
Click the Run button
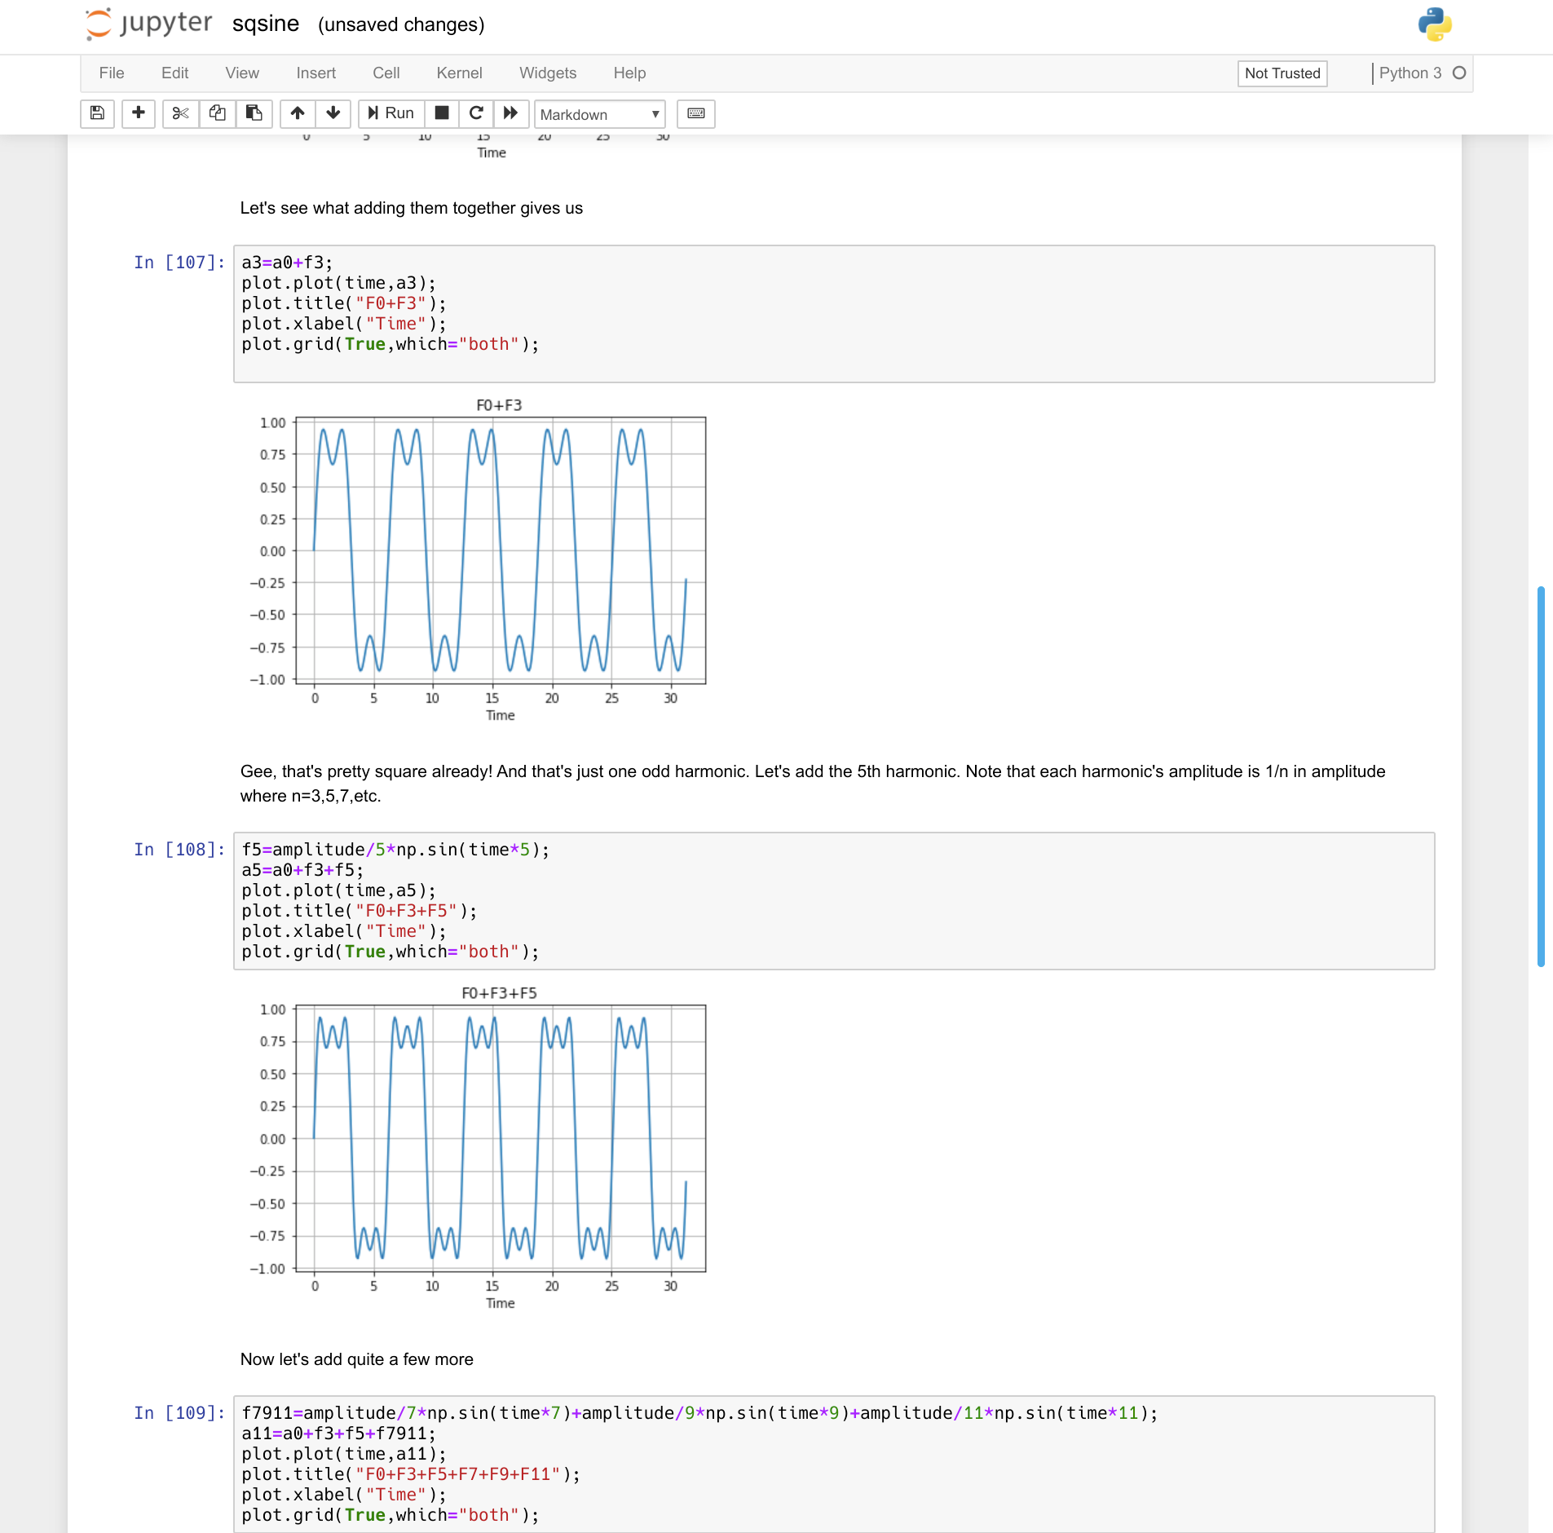[391, 113]
